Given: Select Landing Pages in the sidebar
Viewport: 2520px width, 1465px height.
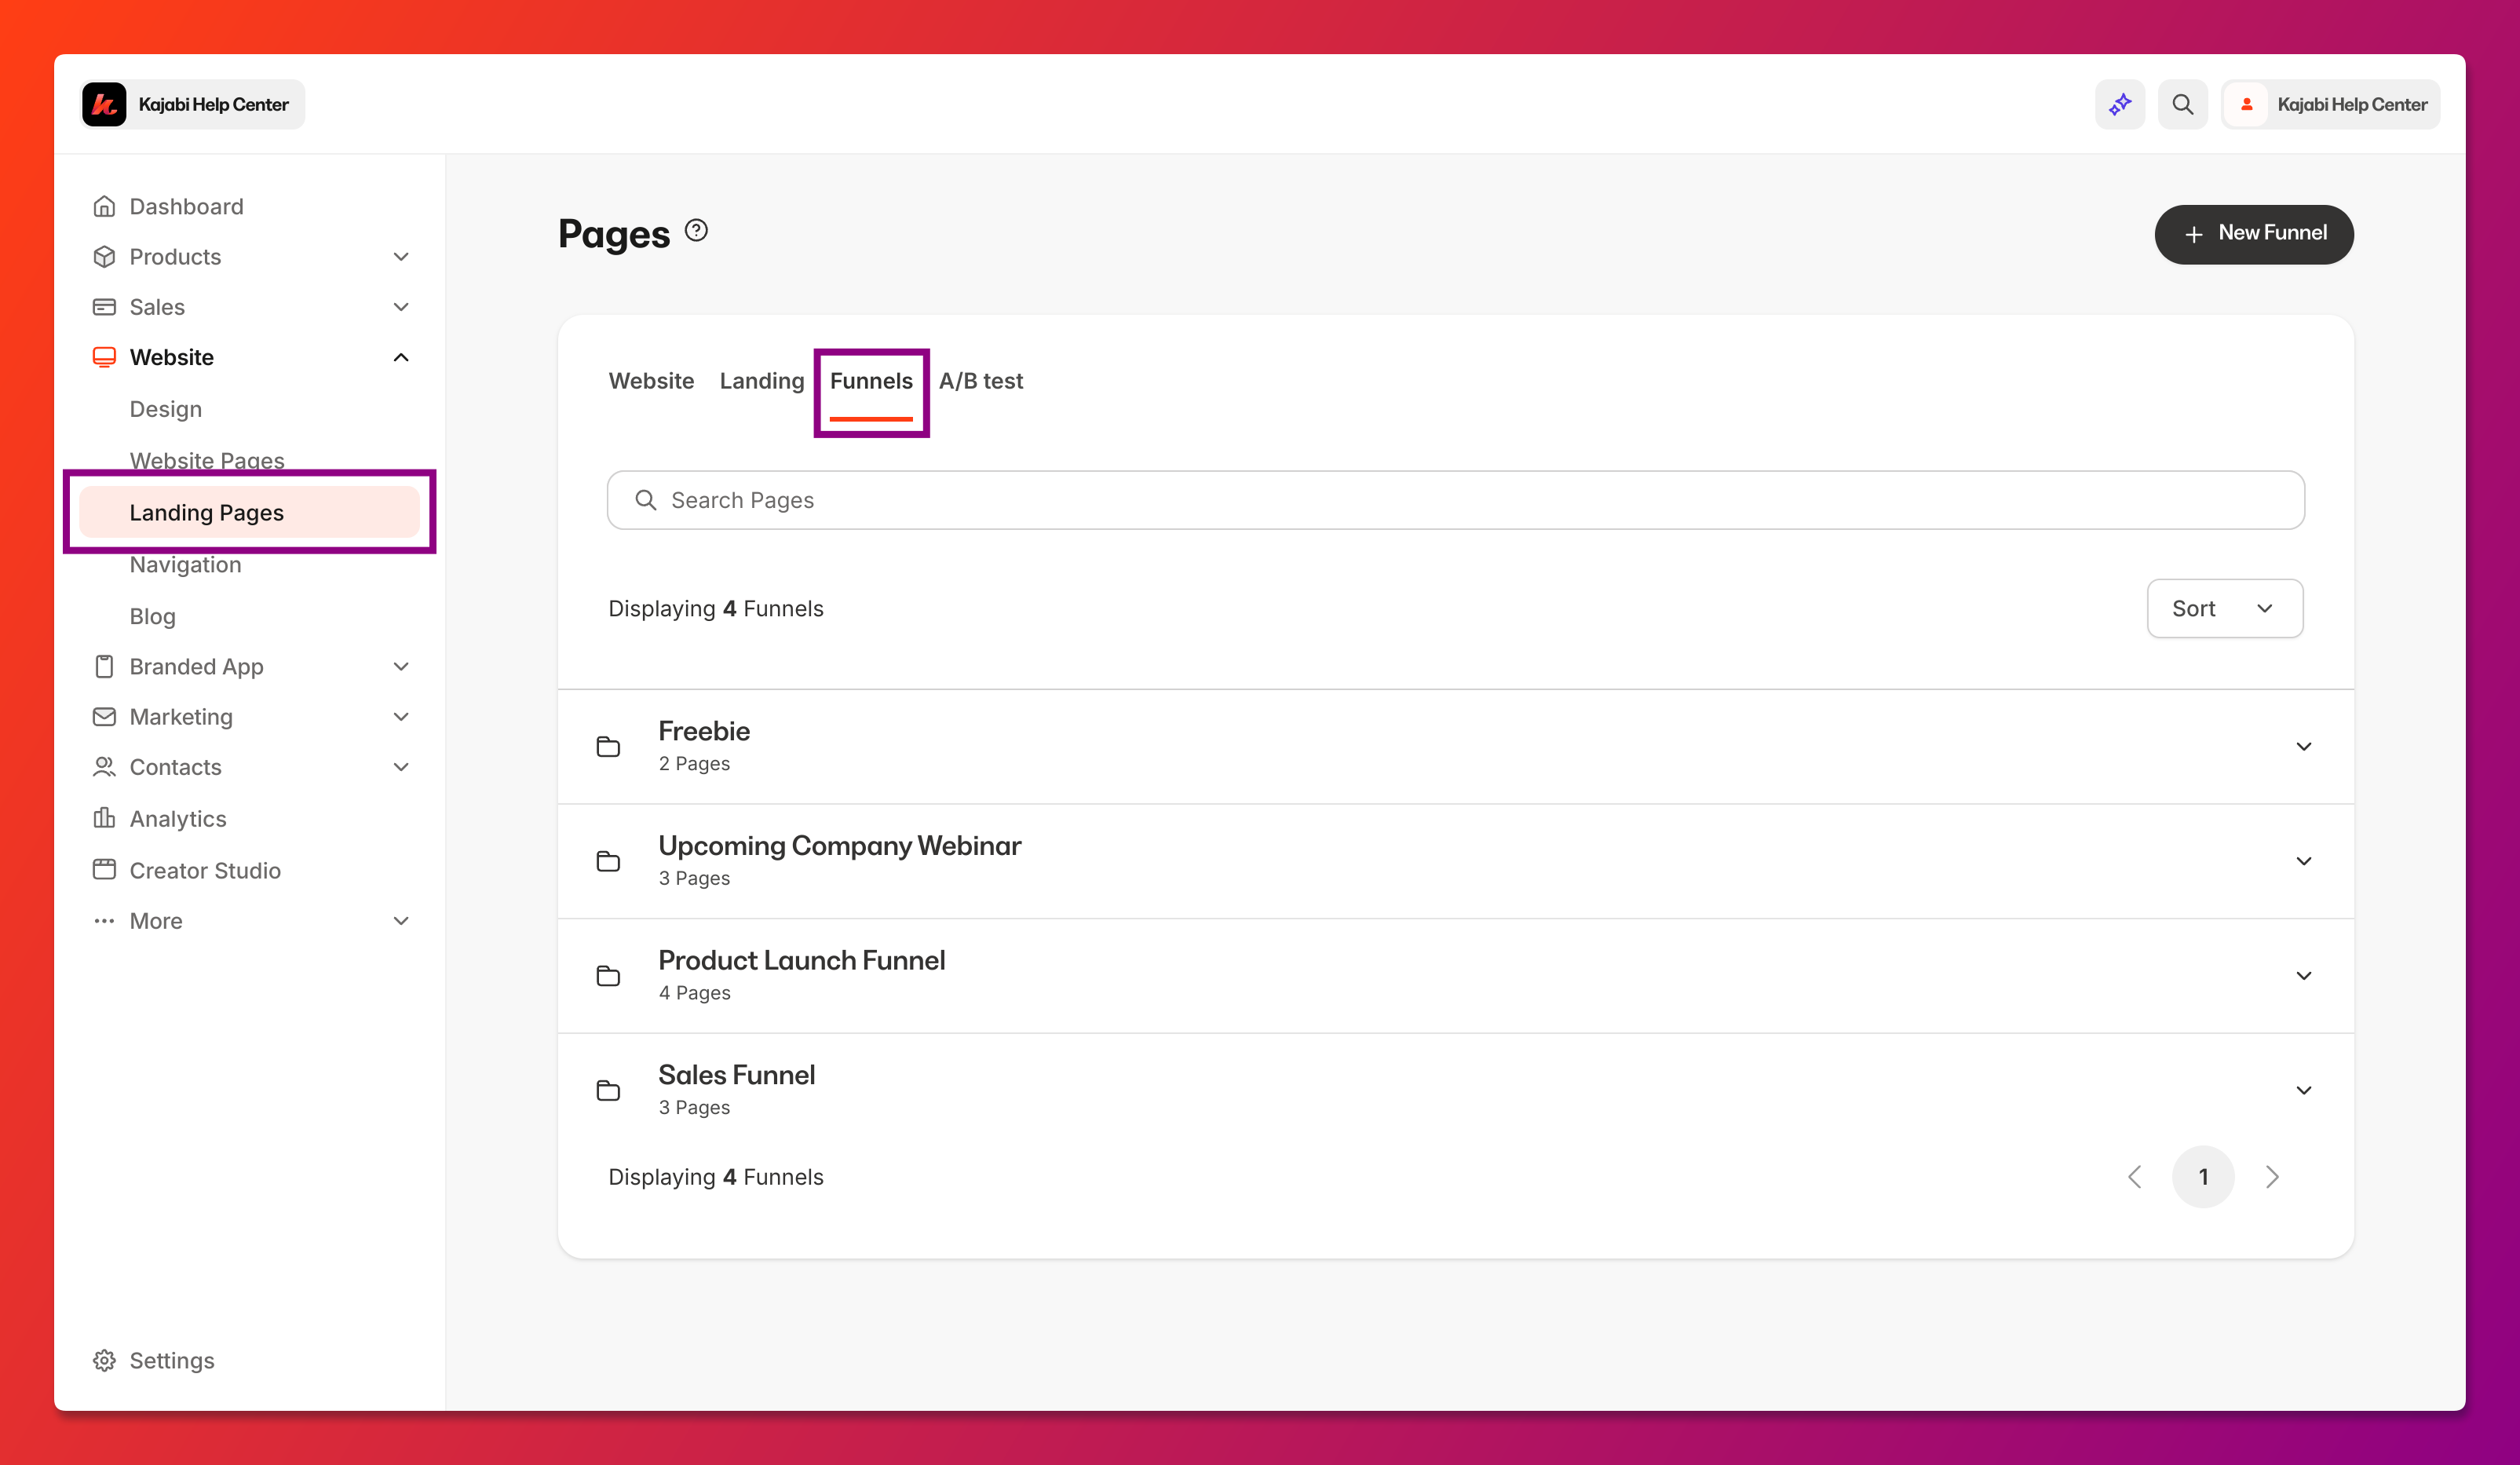Looking at the screenshot, I should tap(249, 512).
